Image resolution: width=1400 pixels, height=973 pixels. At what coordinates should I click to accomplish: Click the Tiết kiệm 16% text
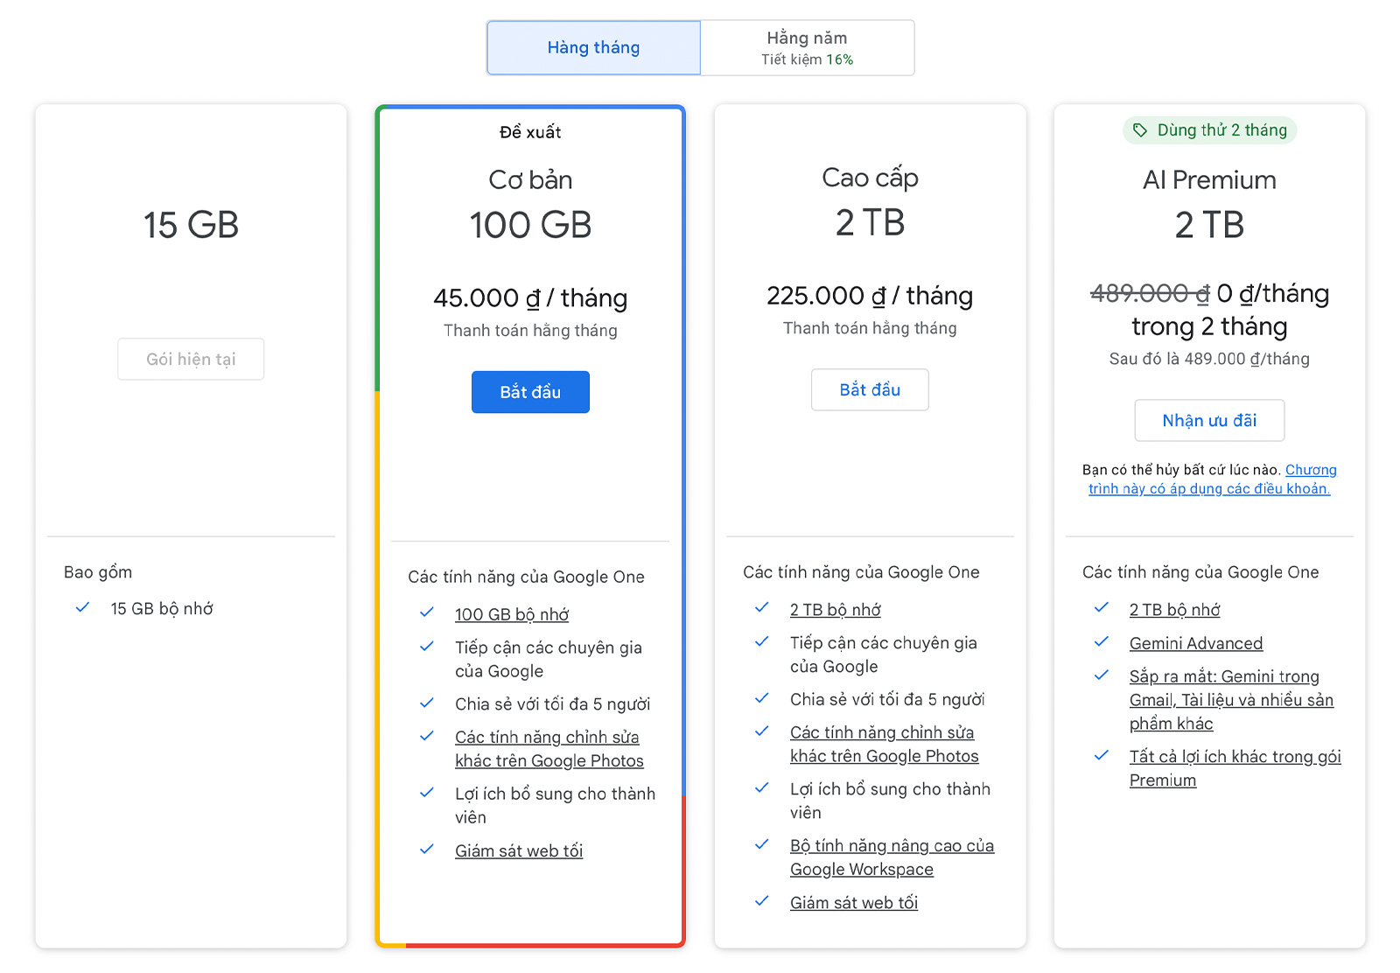807,59
